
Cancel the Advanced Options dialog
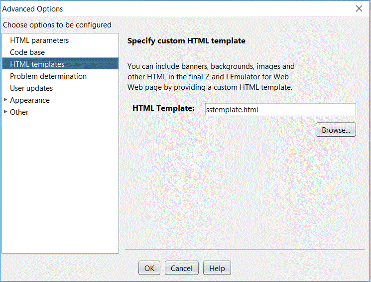182,268
